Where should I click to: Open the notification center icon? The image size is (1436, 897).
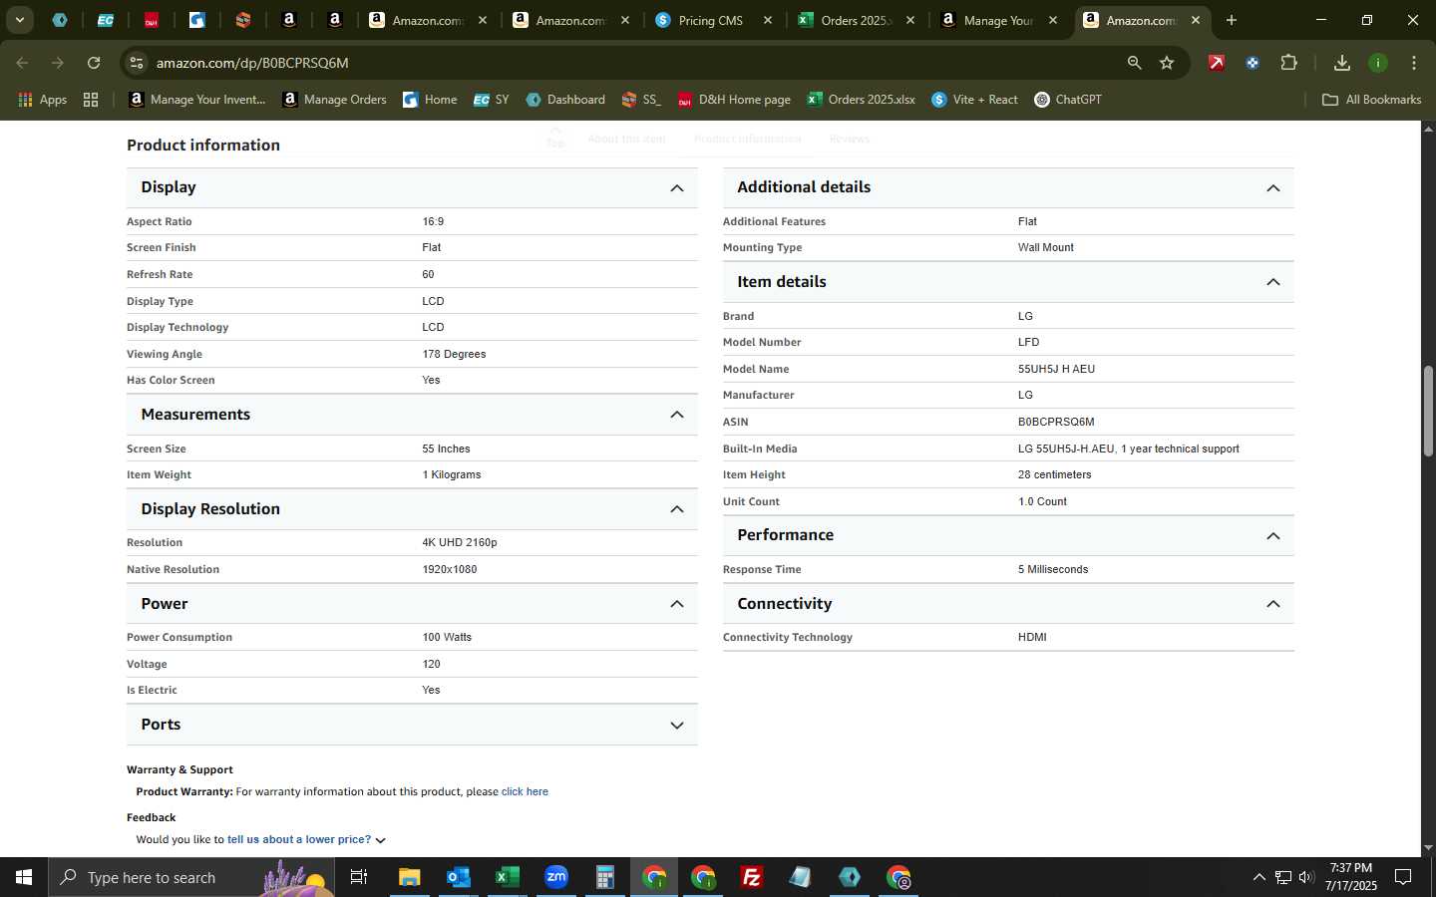click(1403, 877)
